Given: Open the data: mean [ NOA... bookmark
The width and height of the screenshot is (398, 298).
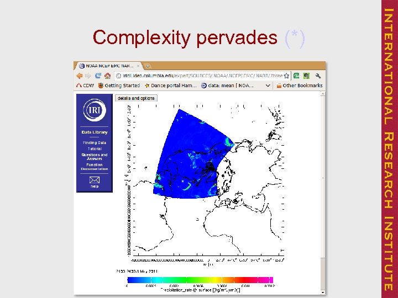Looking at the screenshot, I should (227, 86).
